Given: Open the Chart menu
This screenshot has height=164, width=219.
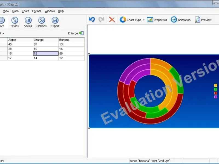Looking at the screenshot, I should point(25,11).
